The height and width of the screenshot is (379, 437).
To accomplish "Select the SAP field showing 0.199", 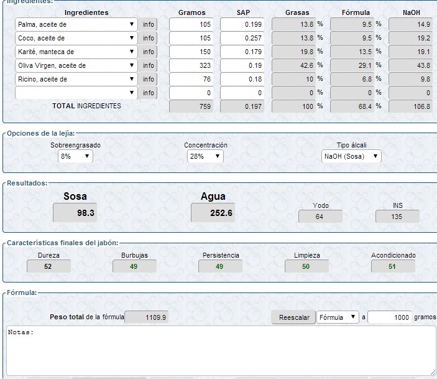I will click(242, 24).
